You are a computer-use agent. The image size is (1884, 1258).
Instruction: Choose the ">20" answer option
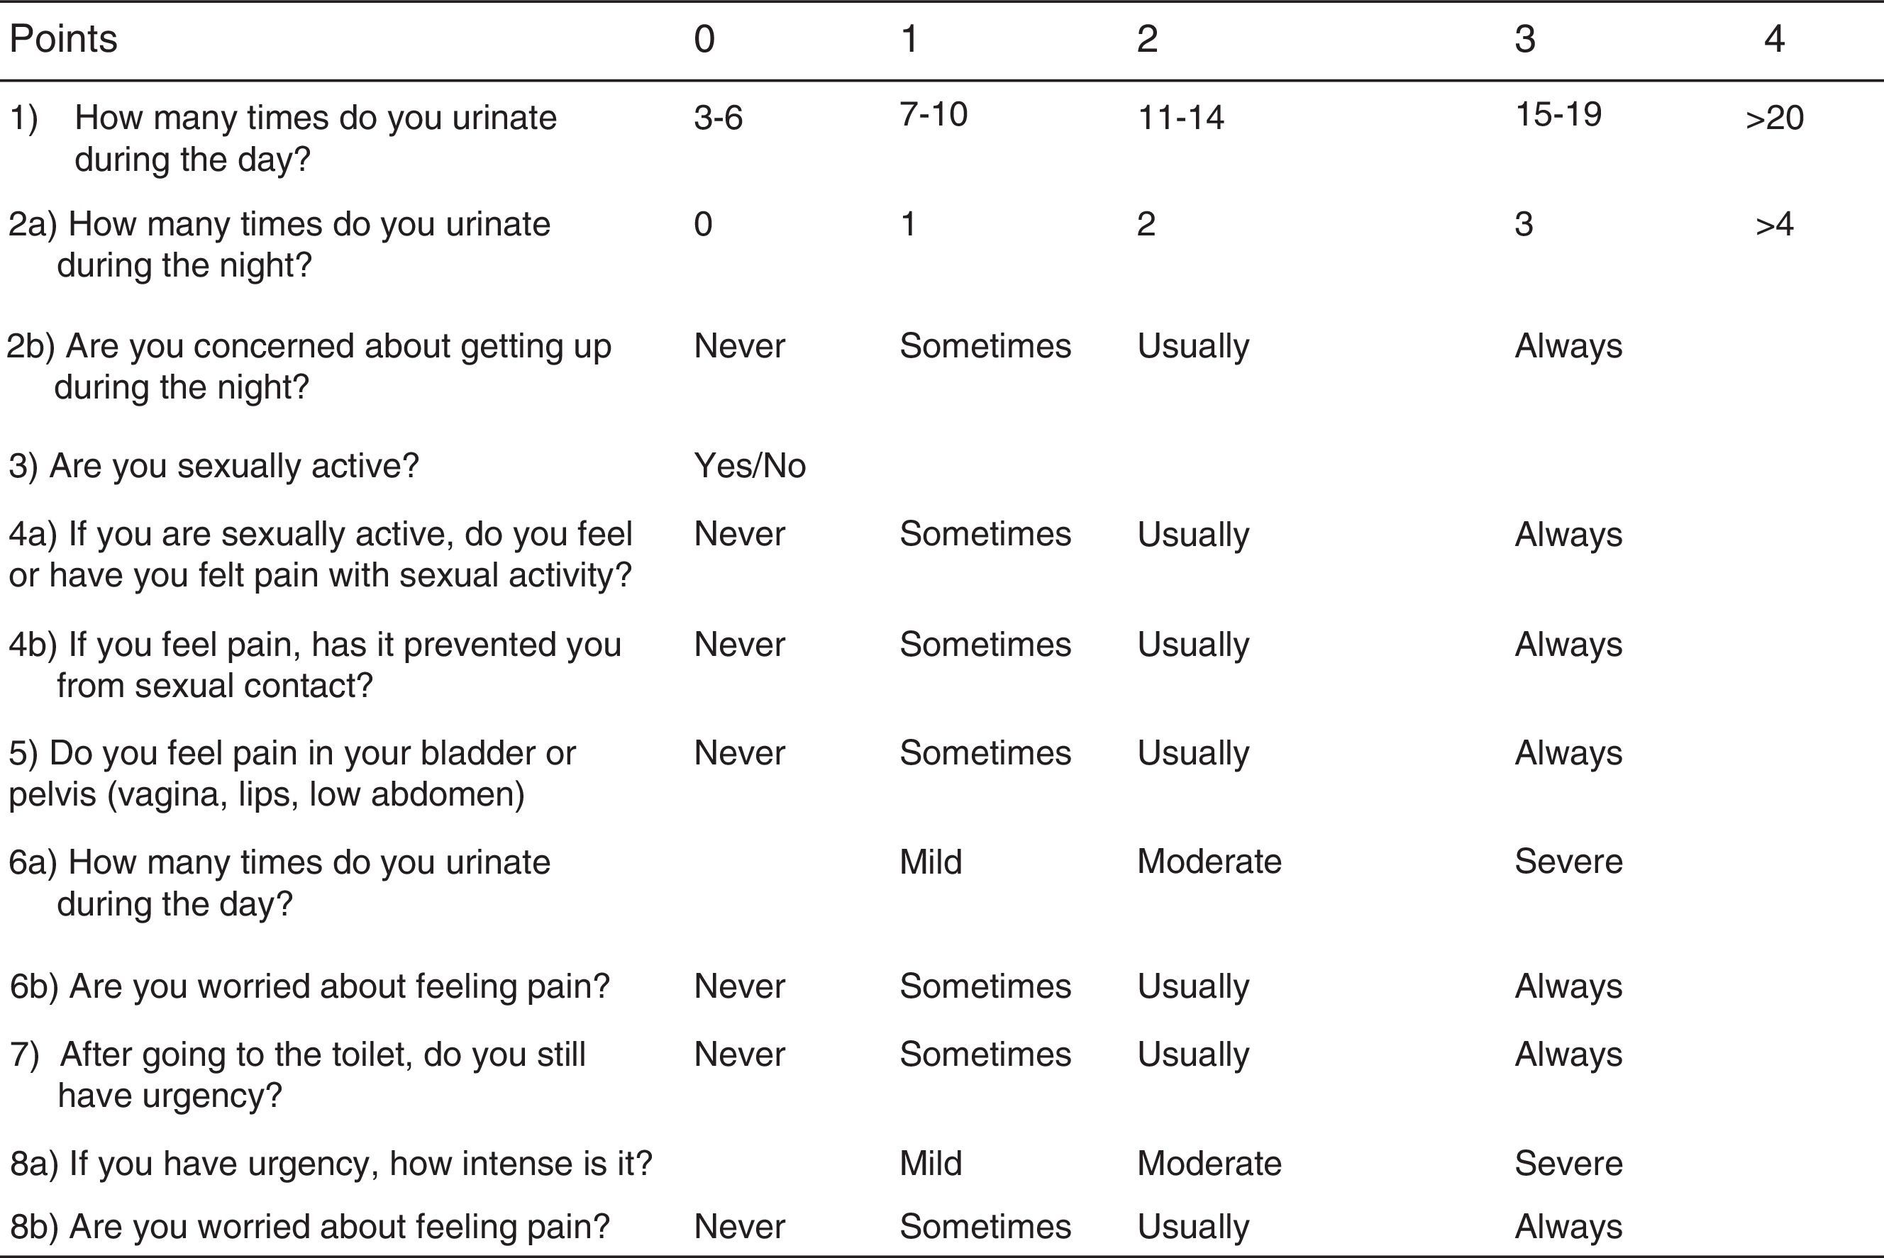tap(1774, 118)
